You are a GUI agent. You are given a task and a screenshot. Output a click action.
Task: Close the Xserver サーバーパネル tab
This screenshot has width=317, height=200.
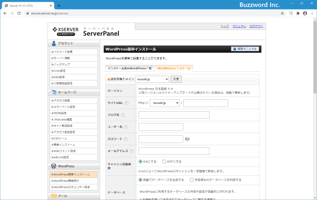click(51, 6)
